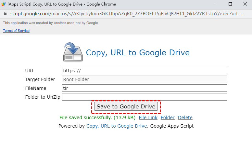The image size is (252, 153).
Task: Click the Delete link
Action: click(185, 118)
